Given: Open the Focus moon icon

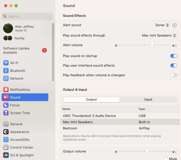Looking at the screenshot, I should (6, 105).
